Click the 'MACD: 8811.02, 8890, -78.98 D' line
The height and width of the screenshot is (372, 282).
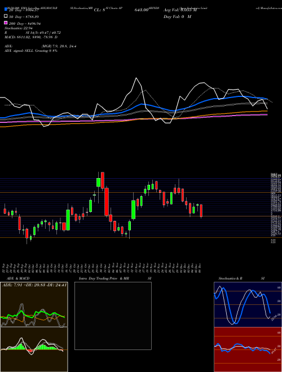point(31,37)
